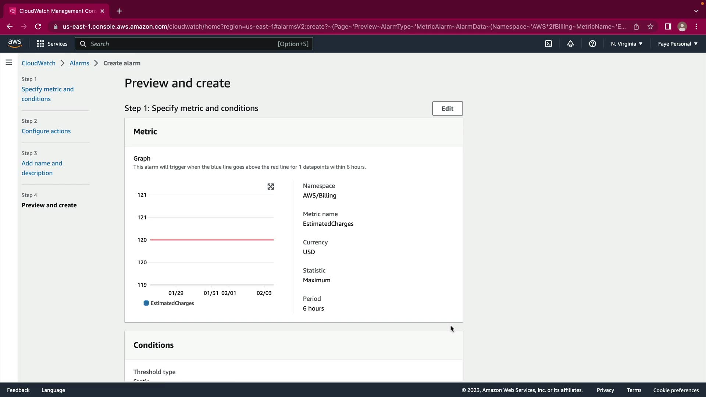
Task: Bookmark this page with star icon
Action: (650, 26)
